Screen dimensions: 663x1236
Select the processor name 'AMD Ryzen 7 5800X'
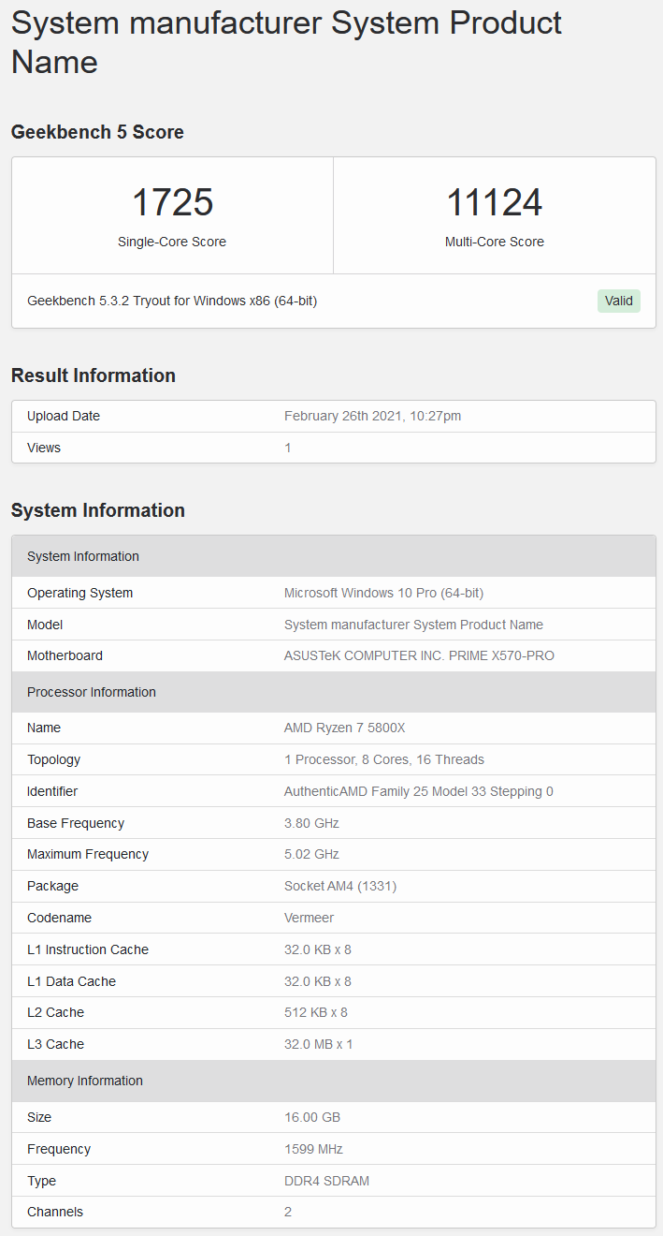click(345, 728)
